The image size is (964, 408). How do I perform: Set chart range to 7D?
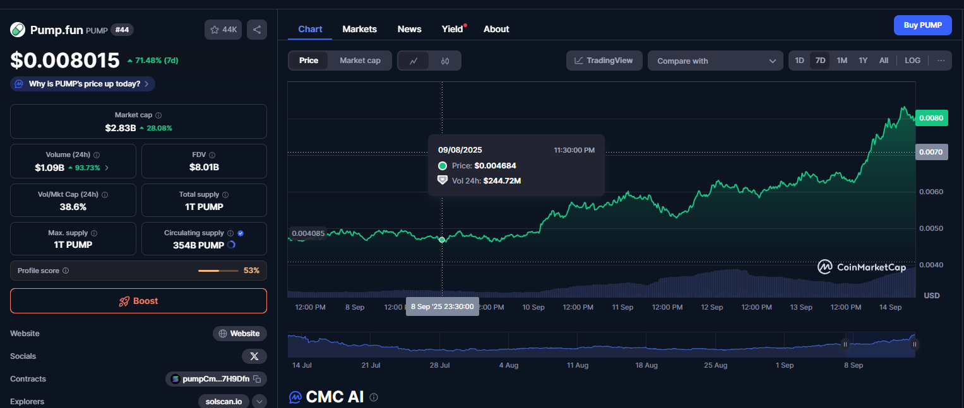820,61
